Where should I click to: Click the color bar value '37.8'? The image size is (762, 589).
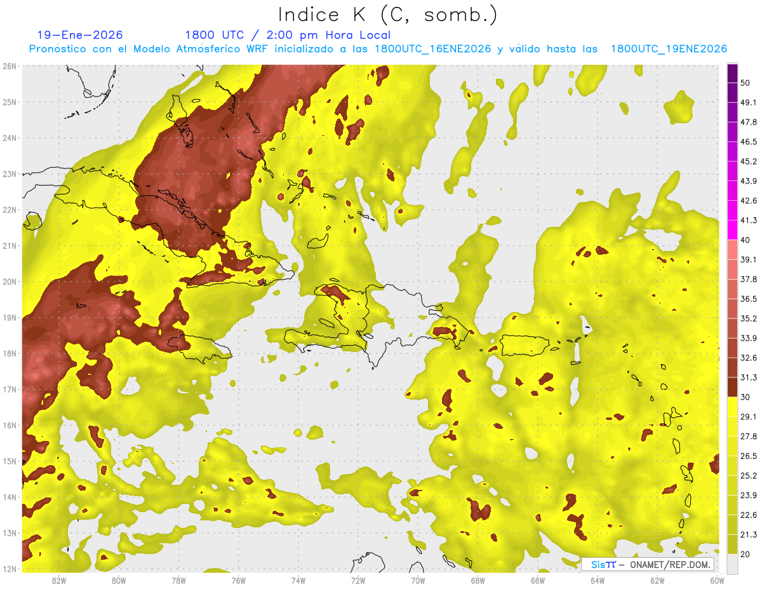coord(749,279)
